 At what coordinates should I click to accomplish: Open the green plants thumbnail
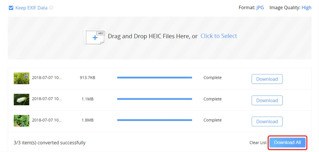coord(21,121)
